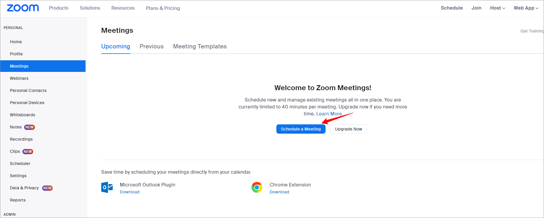This screenshot has height=218, width=544.
Task: Download the Chrome Extension
Action: (x=279, y=192)
